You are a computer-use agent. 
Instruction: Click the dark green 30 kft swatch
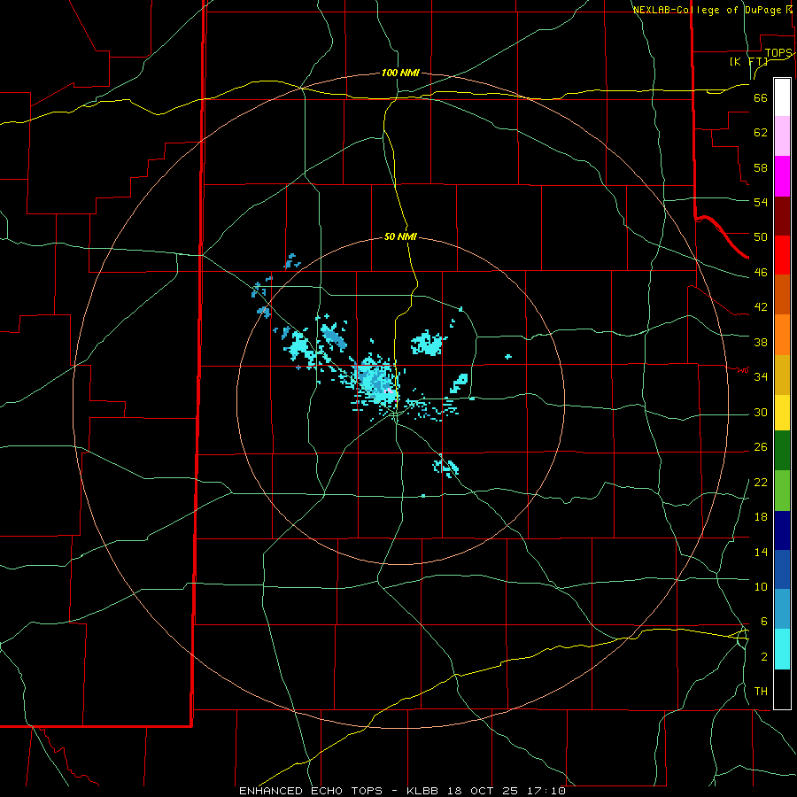pyautogui.click(x=782, y=451)
